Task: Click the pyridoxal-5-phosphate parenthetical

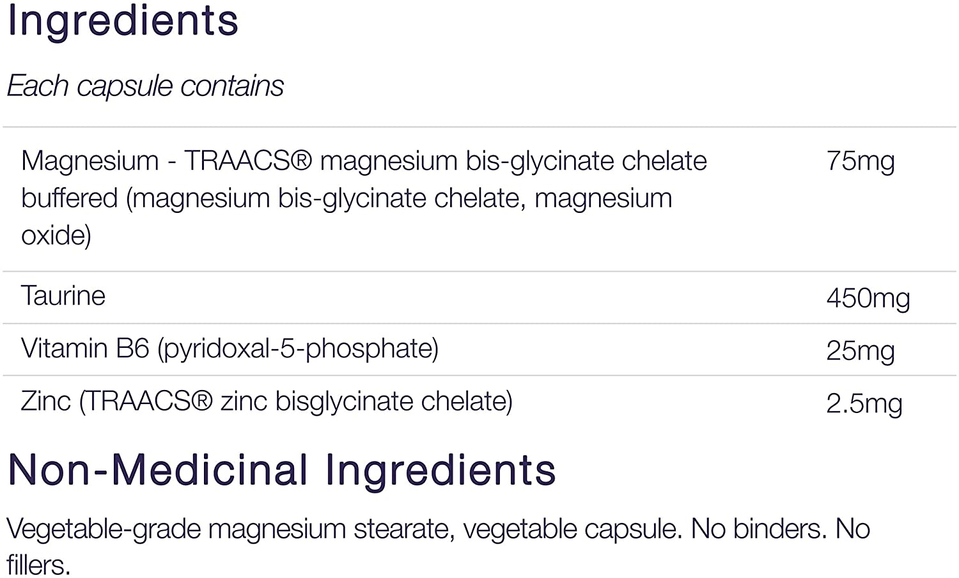Action: 298,349
